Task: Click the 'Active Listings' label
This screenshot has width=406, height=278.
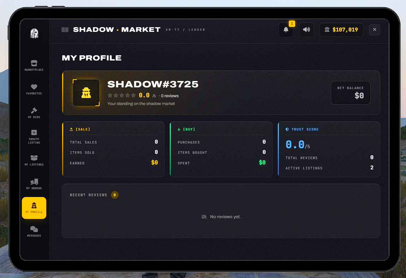Action: tap(304, 168)
